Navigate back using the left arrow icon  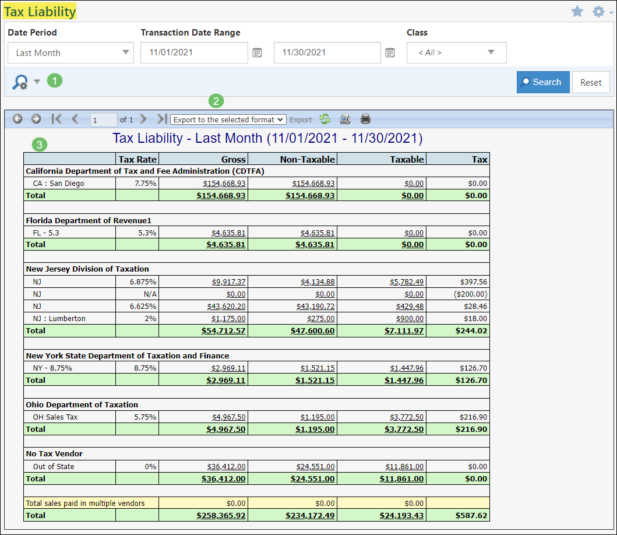pyautogui.click(x=17, y=119)
